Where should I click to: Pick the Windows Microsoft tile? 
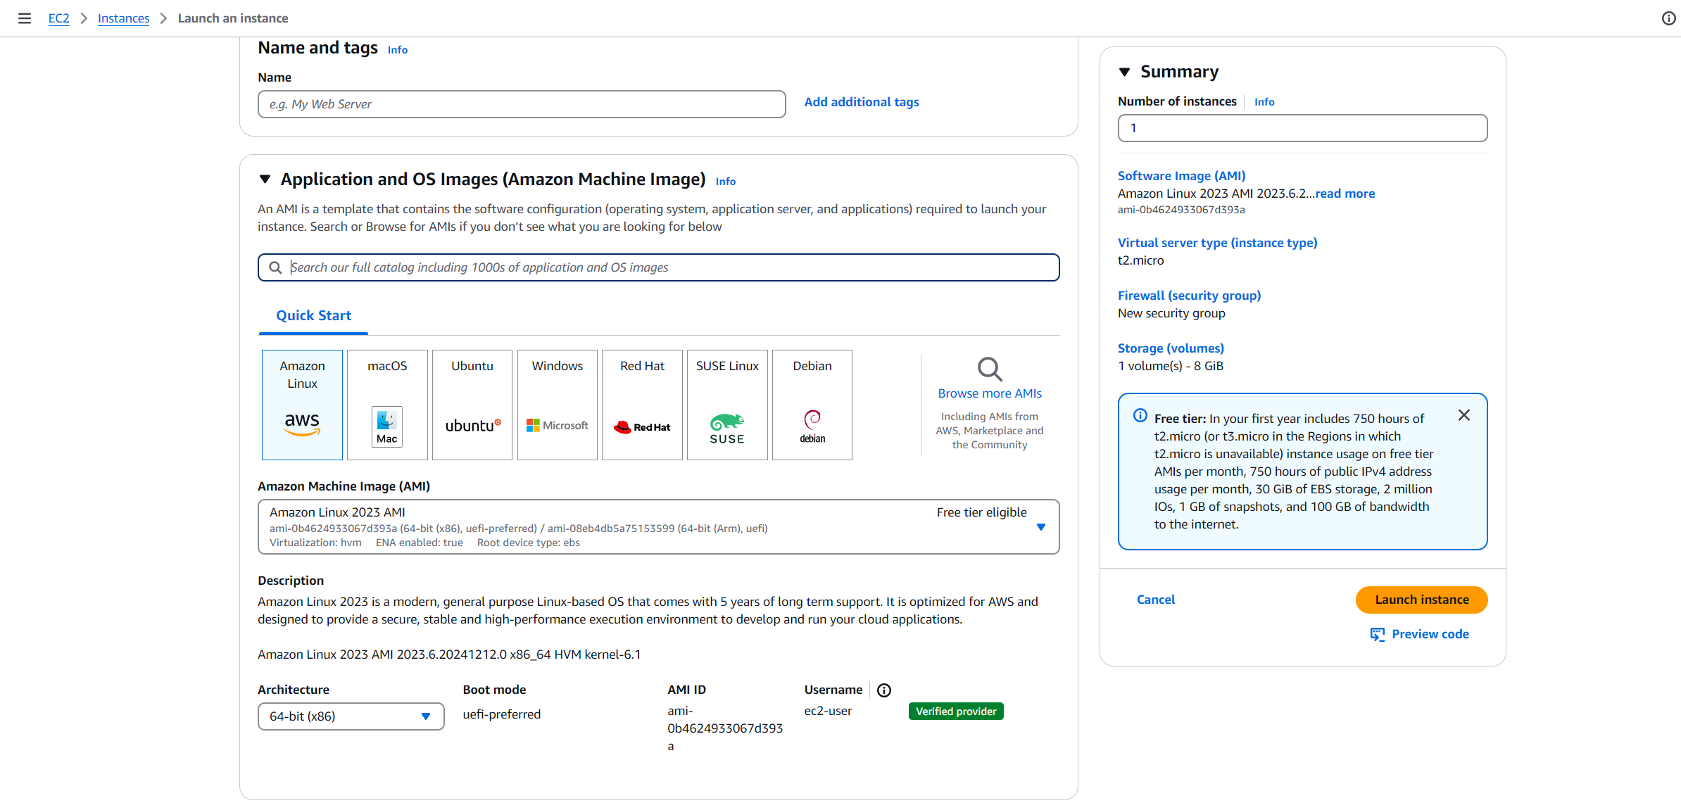(557, 405)
